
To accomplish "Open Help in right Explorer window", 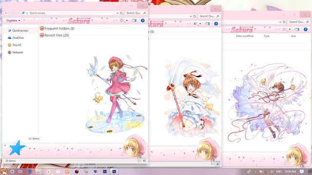I will tap(306, 29).
